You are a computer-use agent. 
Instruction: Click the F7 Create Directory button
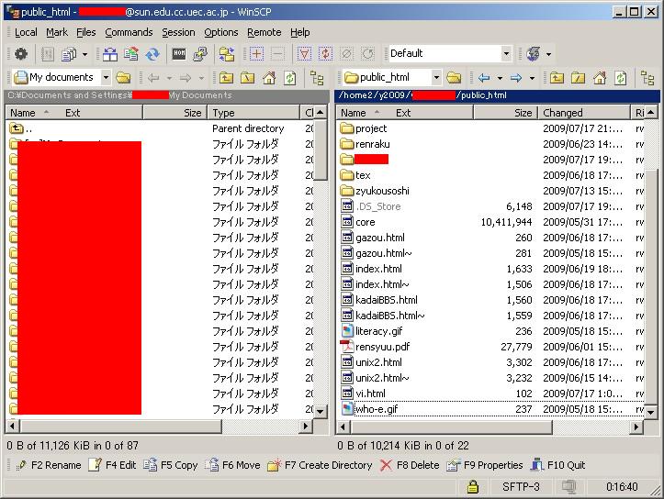point(320,465)
